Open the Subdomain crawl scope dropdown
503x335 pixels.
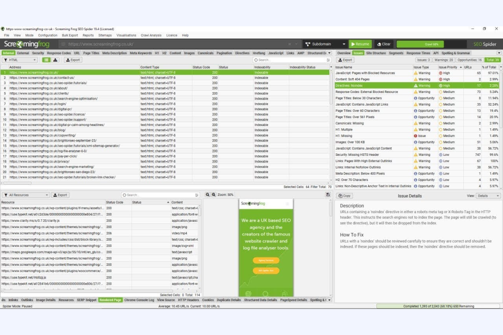[325, 44]
